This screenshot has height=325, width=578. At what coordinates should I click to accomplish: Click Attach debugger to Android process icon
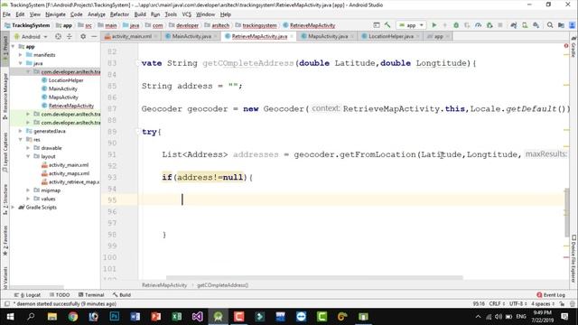[x=489, y=25]
